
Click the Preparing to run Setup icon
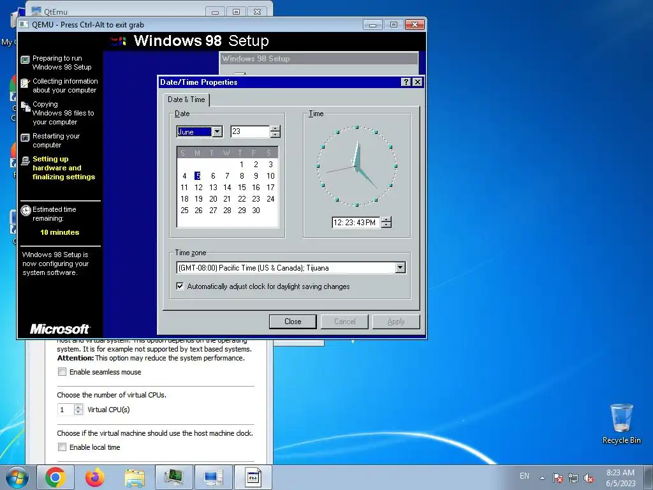point(26,60)
